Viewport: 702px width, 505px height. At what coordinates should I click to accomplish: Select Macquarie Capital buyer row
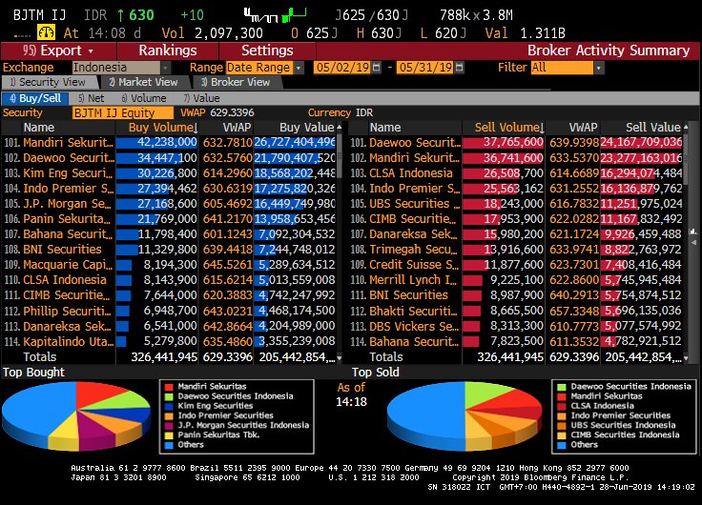coord(169,264)
